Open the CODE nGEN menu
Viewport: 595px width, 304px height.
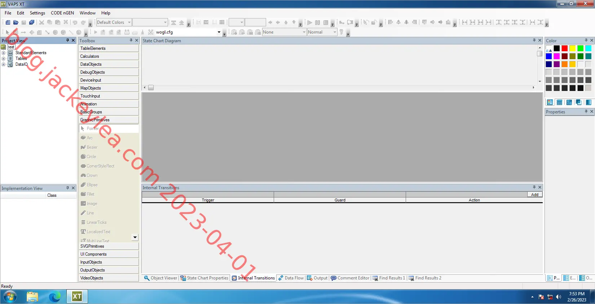coord(62,13)
